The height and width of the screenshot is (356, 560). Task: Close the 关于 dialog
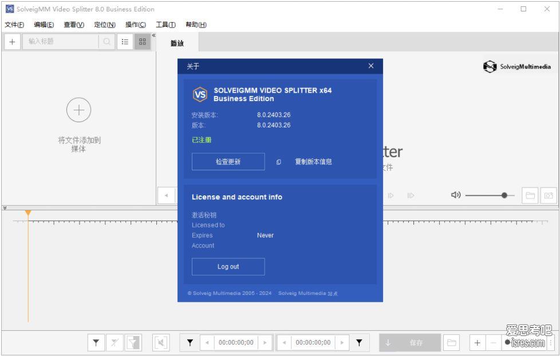(371, 66)
